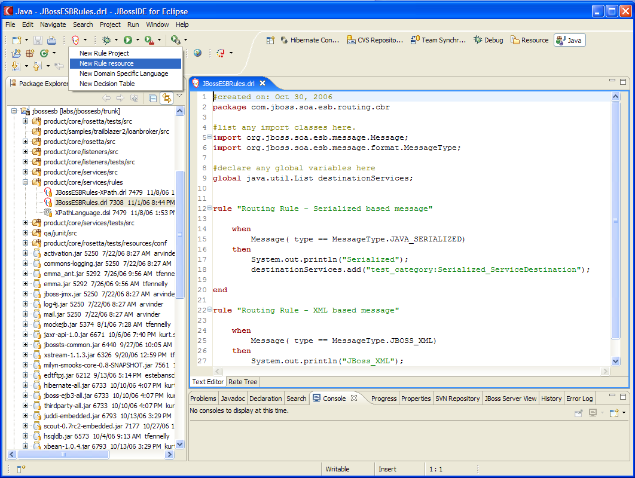Viewport: 635px width, 478px height.
Task: Toggle fold for XML rule on line 22
Action: tap(209, 310)
